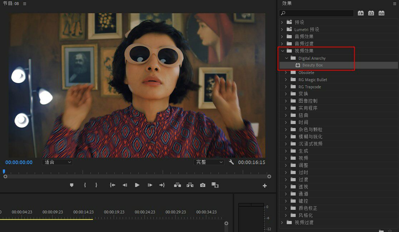Open the 效果 panel menu
Viewport: 399px width, 232px height.
click(x=395, y=4)
